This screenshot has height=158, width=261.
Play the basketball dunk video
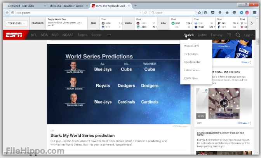coord(224,103)
